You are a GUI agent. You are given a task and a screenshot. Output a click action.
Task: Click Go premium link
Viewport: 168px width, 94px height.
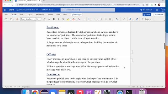pyautogui.click(x=146, y=10)
